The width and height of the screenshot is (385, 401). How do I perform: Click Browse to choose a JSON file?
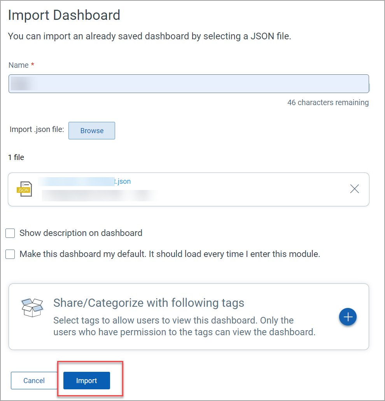click(91, 130)
